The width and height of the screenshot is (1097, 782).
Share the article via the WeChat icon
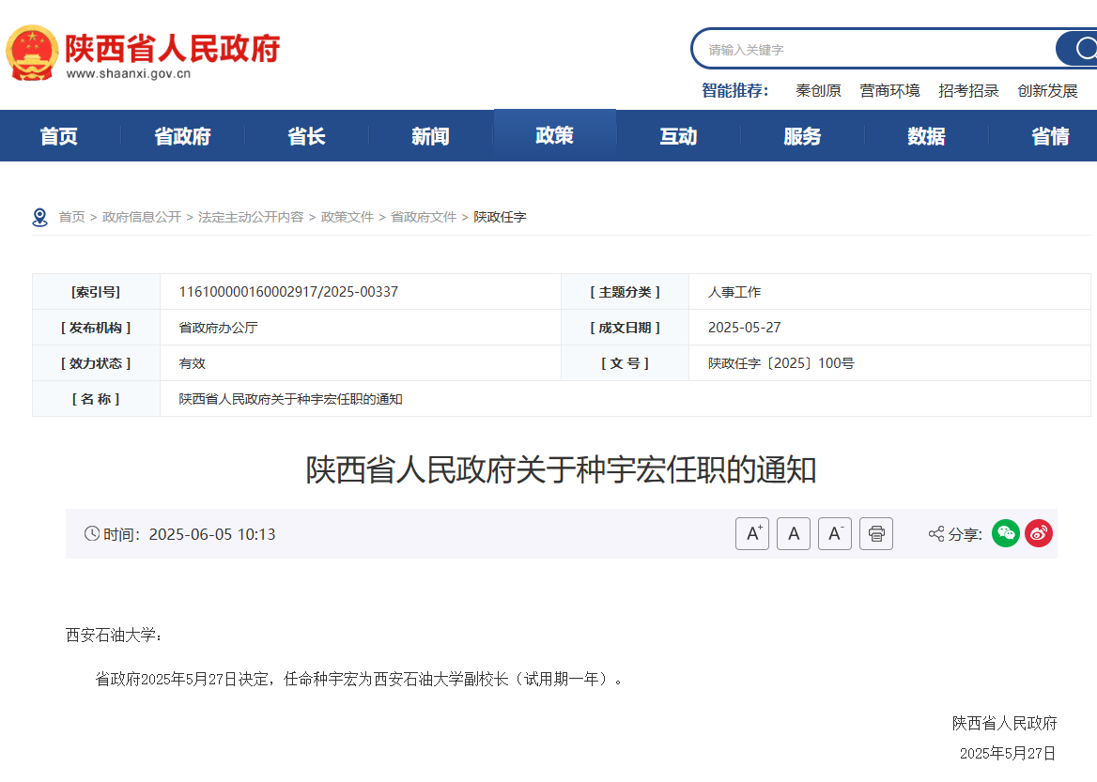[x=1005, y=533]
